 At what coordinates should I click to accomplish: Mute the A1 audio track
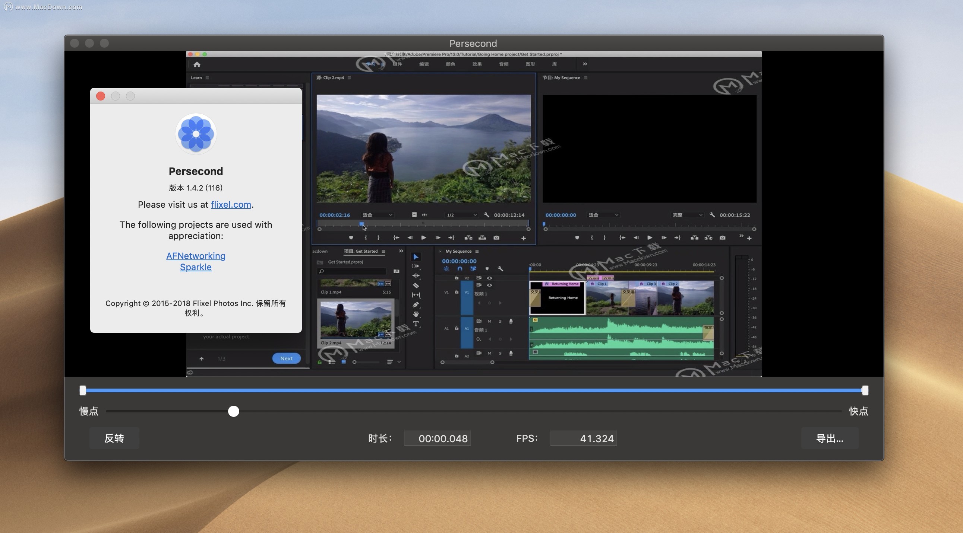489,321
